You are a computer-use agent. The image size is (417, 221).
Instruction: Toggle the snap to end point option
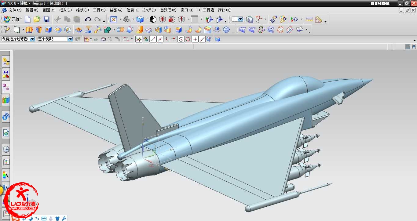tap(153, 39)
